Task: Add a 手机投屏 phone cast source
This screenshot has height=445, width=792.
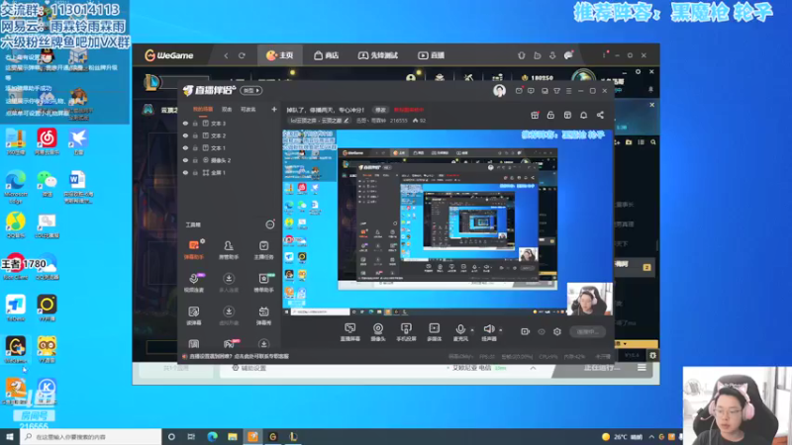Action: pos(406,332)
